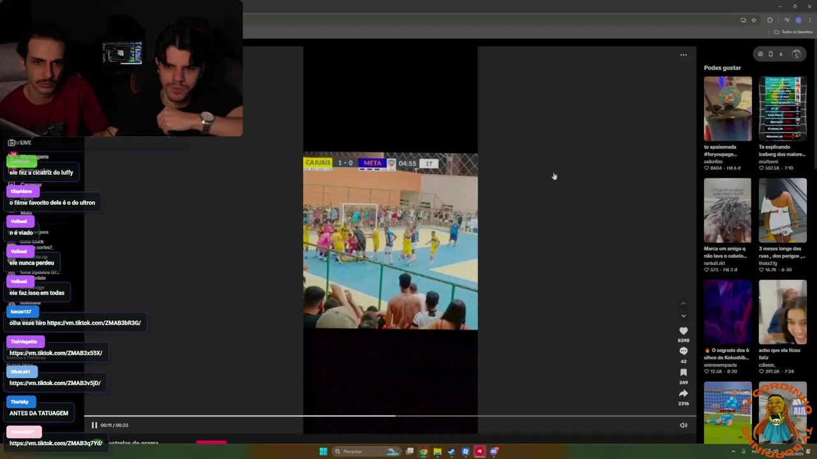Open suggested video 'acho que ela ficou feliz'
Screen dimensions: 817x459
pyautogui.click(x=783, y=312)
